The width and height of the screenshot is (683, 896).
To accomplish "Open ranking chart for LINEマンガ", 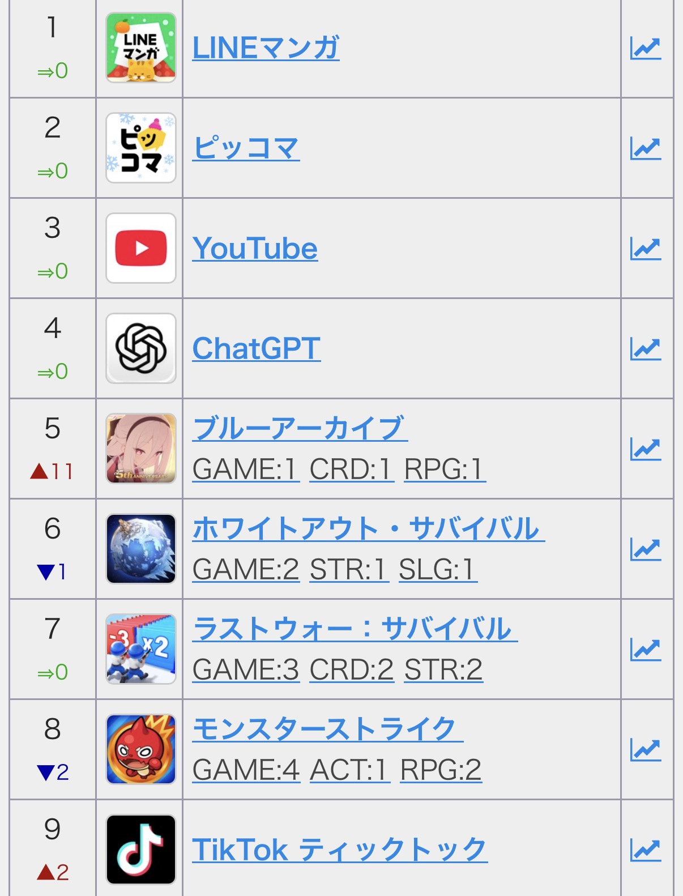I will point(646,49).
